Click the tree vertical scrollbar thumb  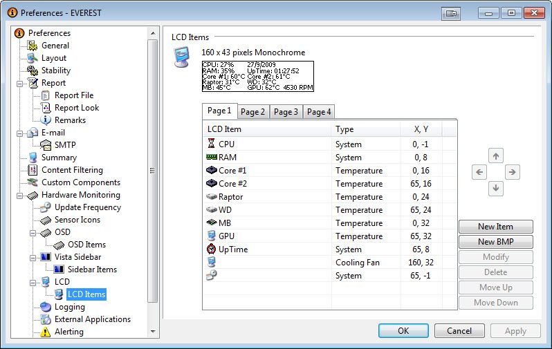(152, 171)
